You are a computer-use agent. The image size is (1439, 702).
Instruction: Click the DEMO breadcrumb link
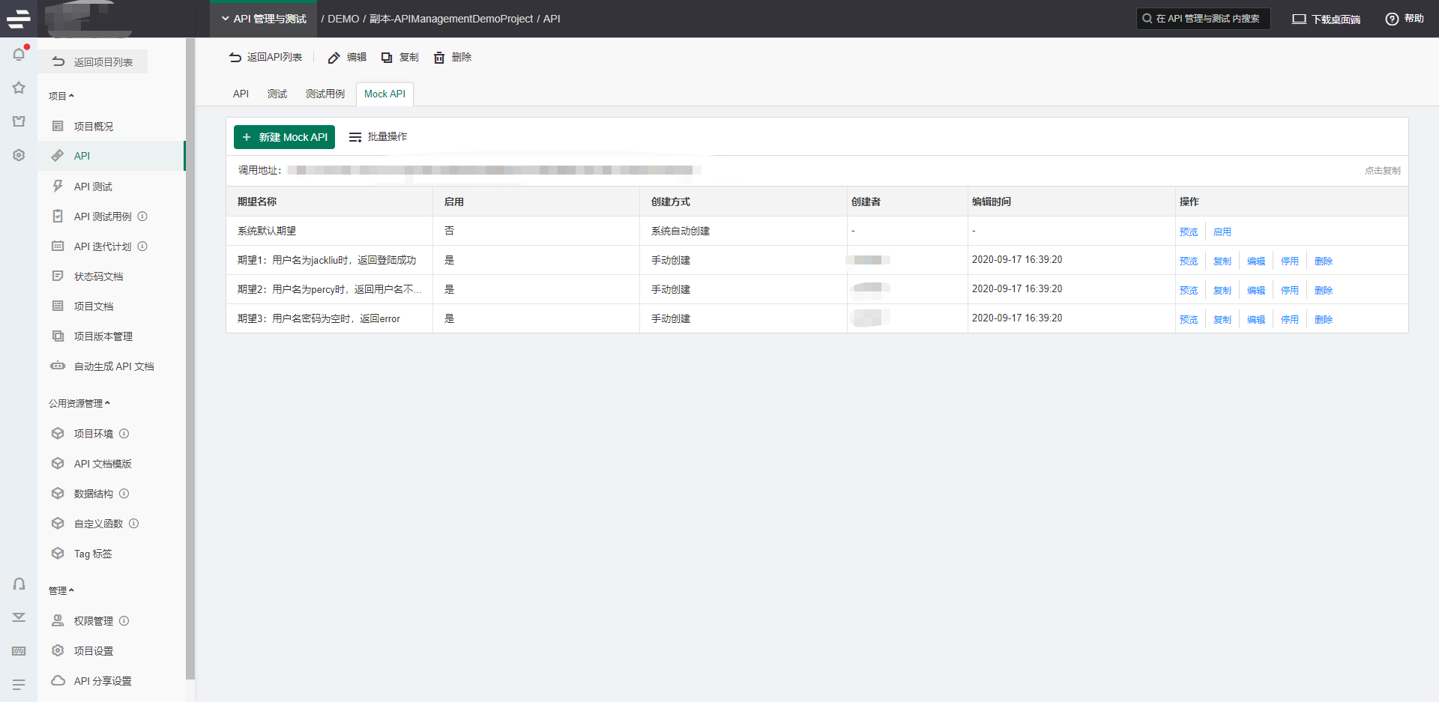point(343,19)
